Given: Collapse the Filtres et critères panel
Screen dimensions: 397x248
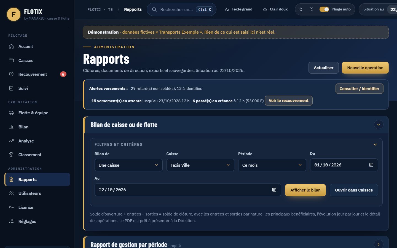Looking at the screenshot, I should (x=375, y=144).
